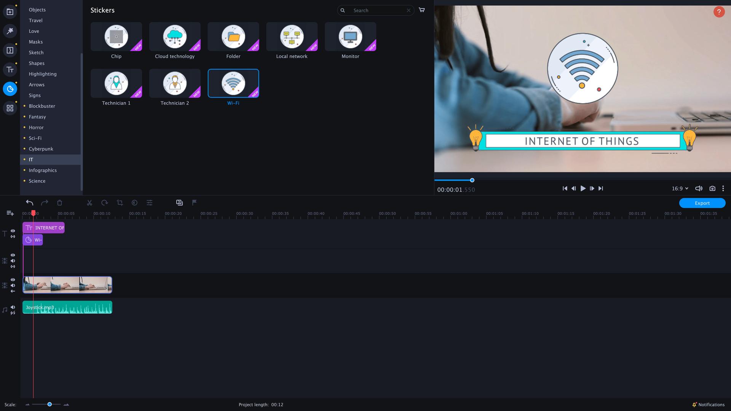Switch to the Cyberpunk sticker category

[41, 149]
